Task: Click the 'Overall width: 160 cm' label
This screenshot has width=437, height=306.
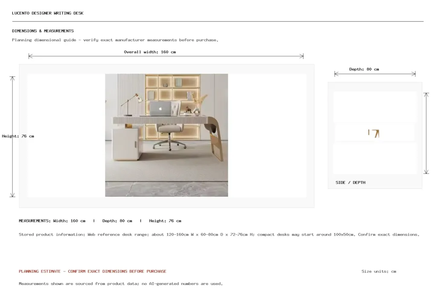Action: [150, 52]
